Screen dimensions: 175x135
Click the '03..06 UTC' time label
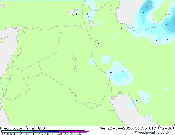coord(145,128)
